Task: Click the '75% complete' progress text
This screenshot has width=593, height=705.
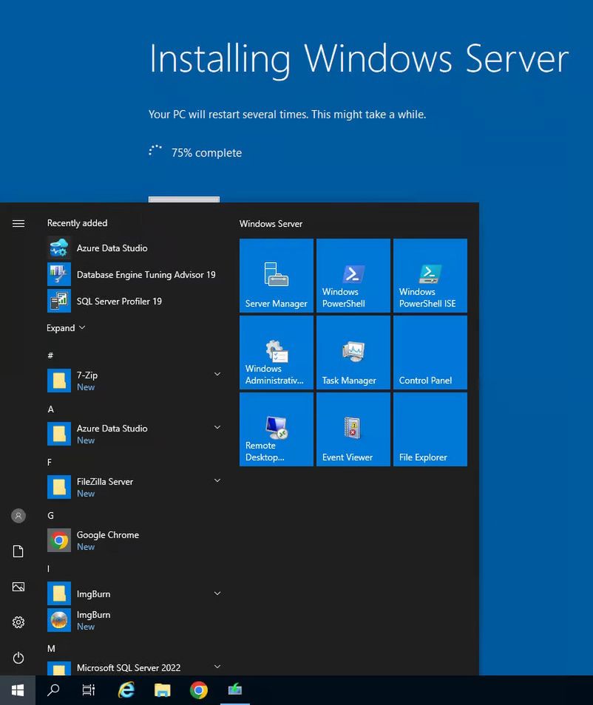Action: click(x=206, y=153)
